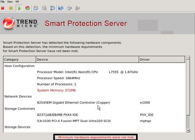Click the CD/DVD drive connection icon

(x=69, y=8)
